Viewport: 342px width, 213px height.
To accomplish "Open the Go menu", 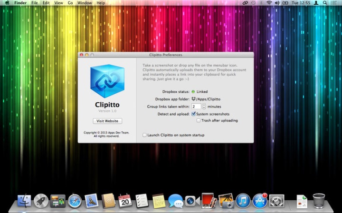I will coord(70,3).
